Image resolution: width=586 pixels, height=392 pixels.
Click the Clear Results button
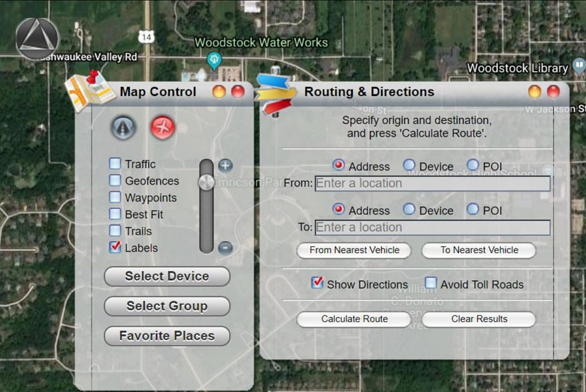coord(479,319)
